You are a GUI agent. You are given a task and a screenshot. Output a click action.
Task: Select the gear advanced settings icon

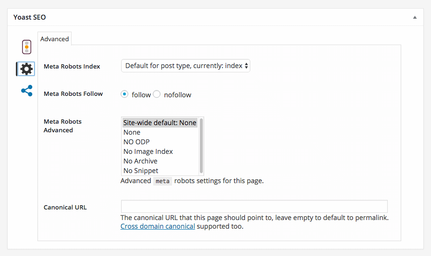[26, 69]
